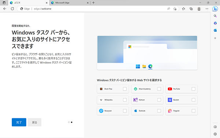The image size is (220, 138).
Task: Open the user profile icon
Action: pyautogui.click(x=199, y=9)
